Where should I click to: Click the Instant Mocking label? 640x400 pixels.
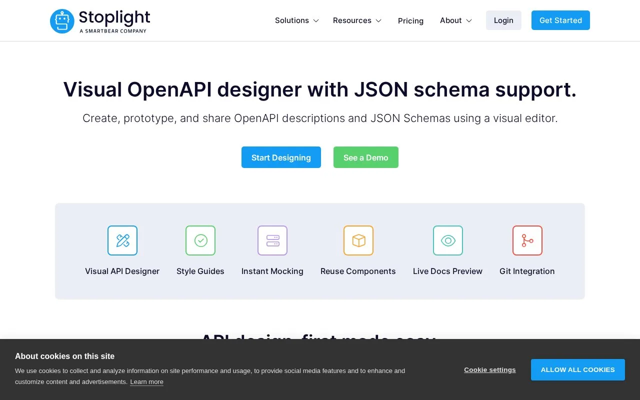point(272,271)
